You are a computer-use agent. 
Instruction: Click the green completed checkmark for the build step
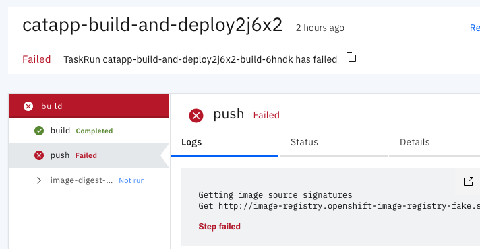[39, 131]
